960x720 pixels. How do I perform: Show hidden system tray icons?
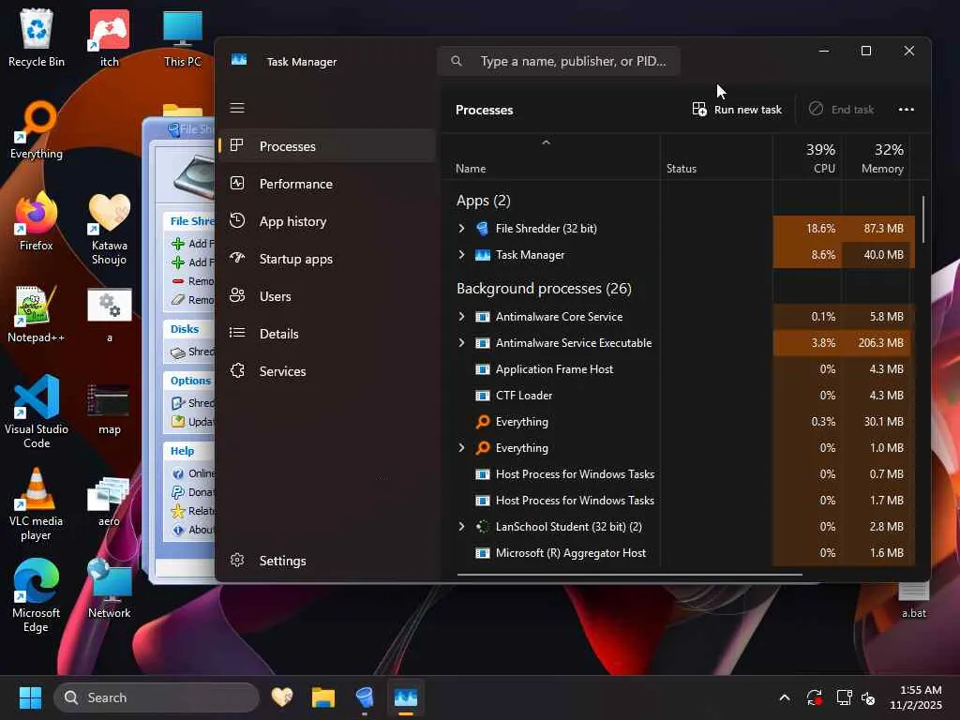785,697
